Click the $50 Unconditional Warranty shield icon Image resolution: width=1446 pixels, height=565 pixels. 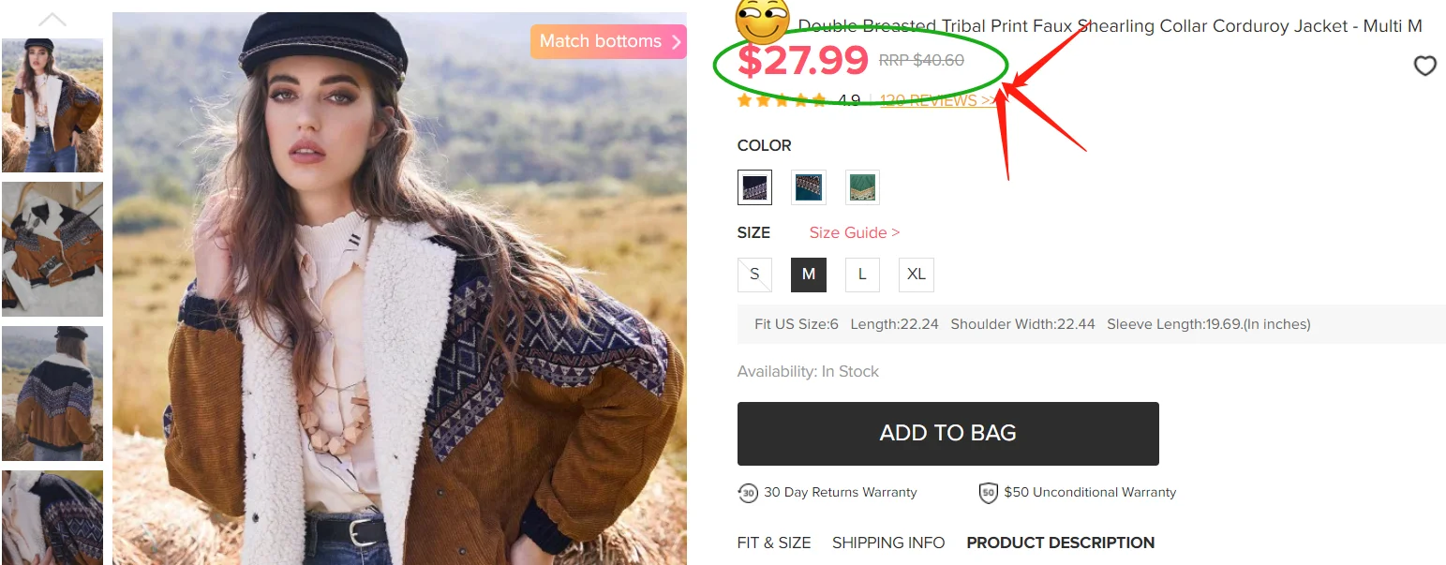click(988, 493)
